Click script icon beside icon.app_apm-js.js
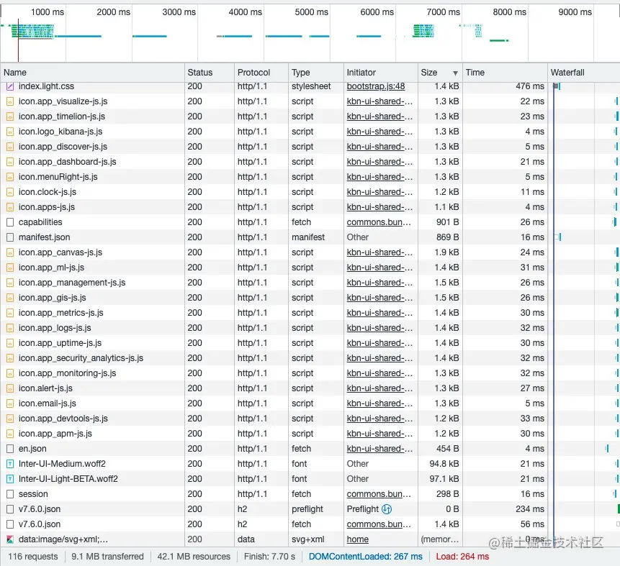The width and height of the screenshot is (620, 566). [10, 434]
